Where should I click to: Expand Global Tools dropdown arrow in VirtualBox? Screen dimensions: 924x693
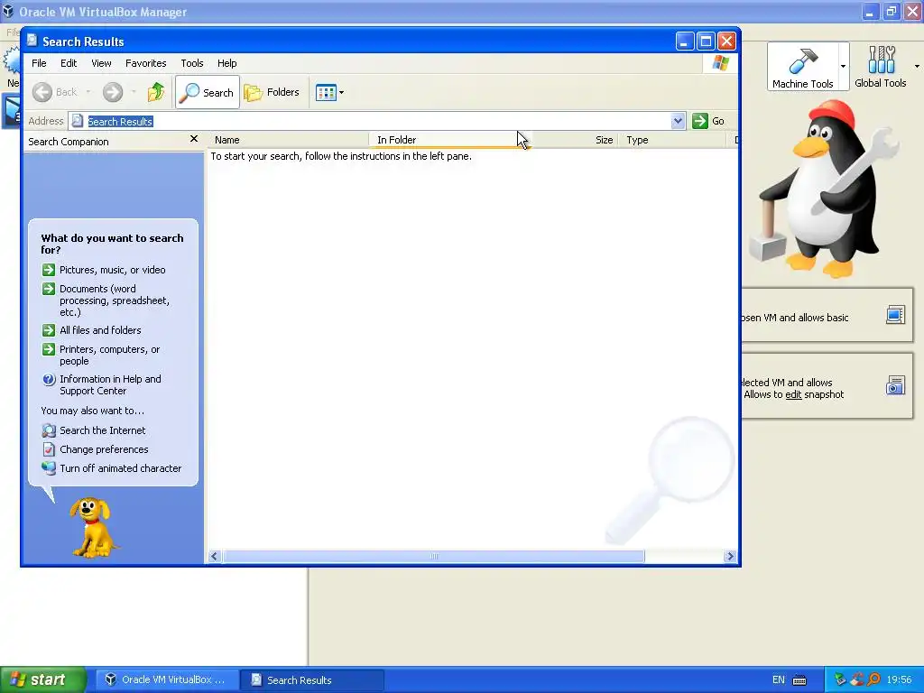917,66
